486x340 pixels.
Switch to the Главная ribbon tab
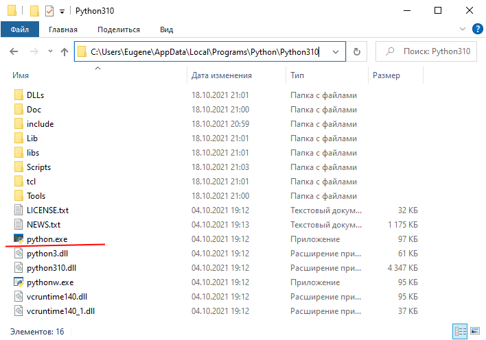coord(63,29)
